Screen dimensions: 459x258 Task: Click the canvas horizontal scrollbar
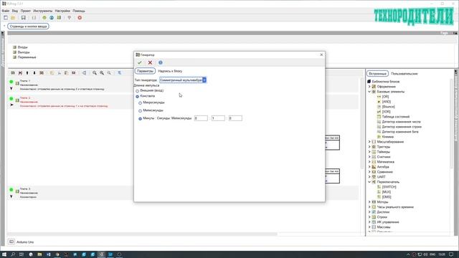[x=143, y=234]
